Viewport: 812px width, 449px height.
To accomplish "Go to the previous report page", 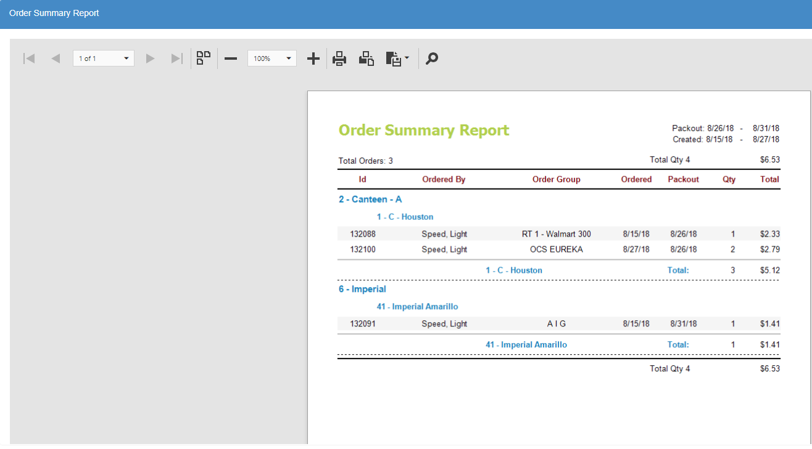I will coord(56,59).
